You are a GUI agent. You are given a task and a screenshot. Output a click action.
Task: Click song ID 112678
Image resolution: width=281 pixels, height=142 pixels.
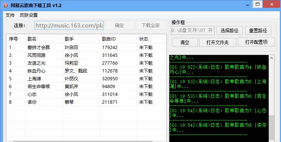[110, 71]
